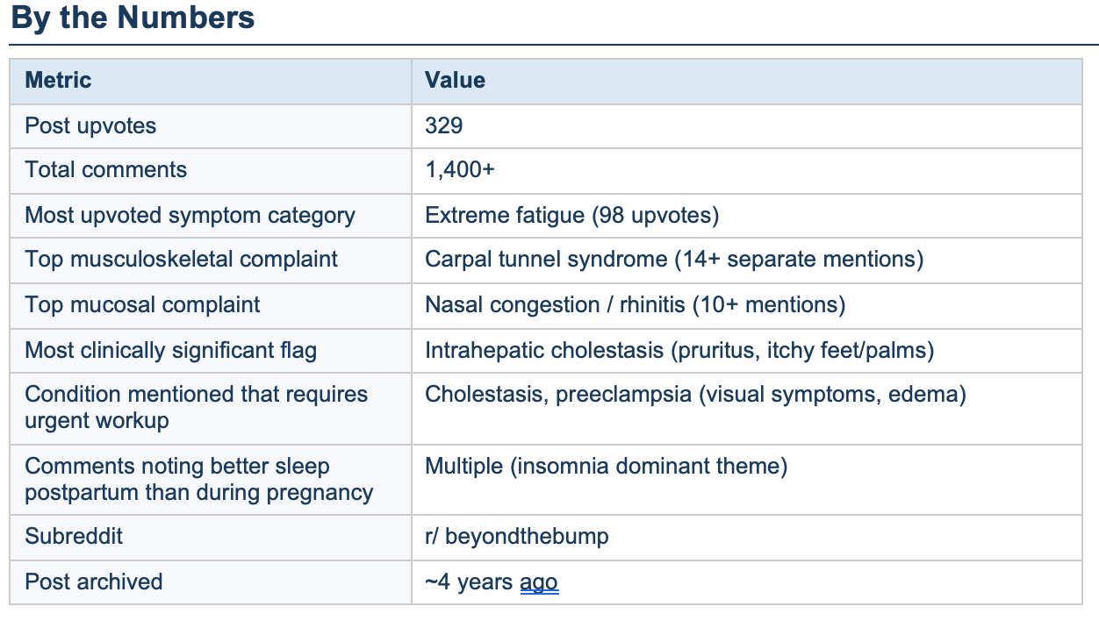Viewport: 1099px width, 635px height.
Task: Click "Top mucosal complaint" row label
Action: tap(142, 305)
